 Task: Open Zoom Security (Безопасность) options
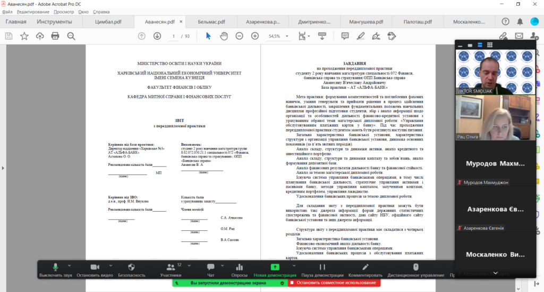pyautogui.click(x=132, y=270)
